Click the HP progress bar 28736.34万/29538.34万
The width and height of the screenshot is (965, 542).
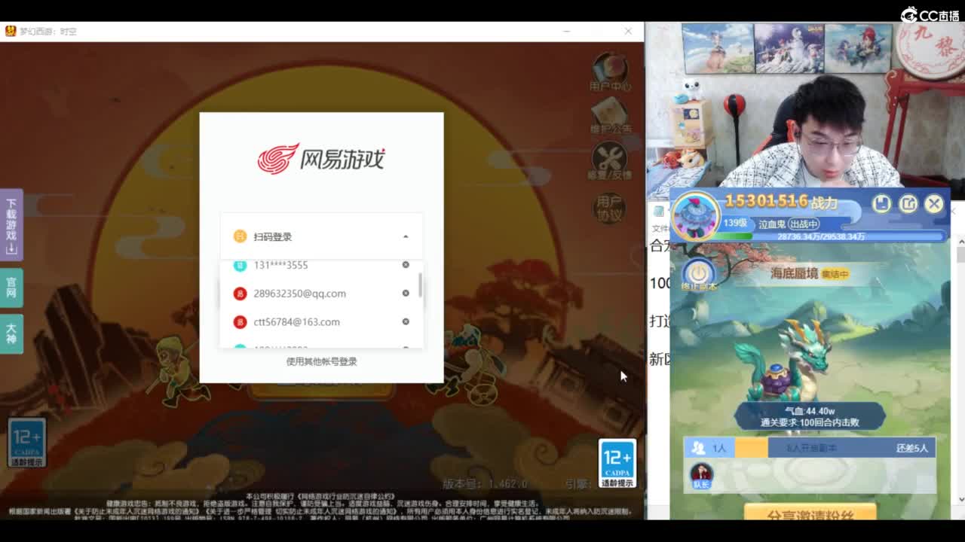click(x=829, y=236)
